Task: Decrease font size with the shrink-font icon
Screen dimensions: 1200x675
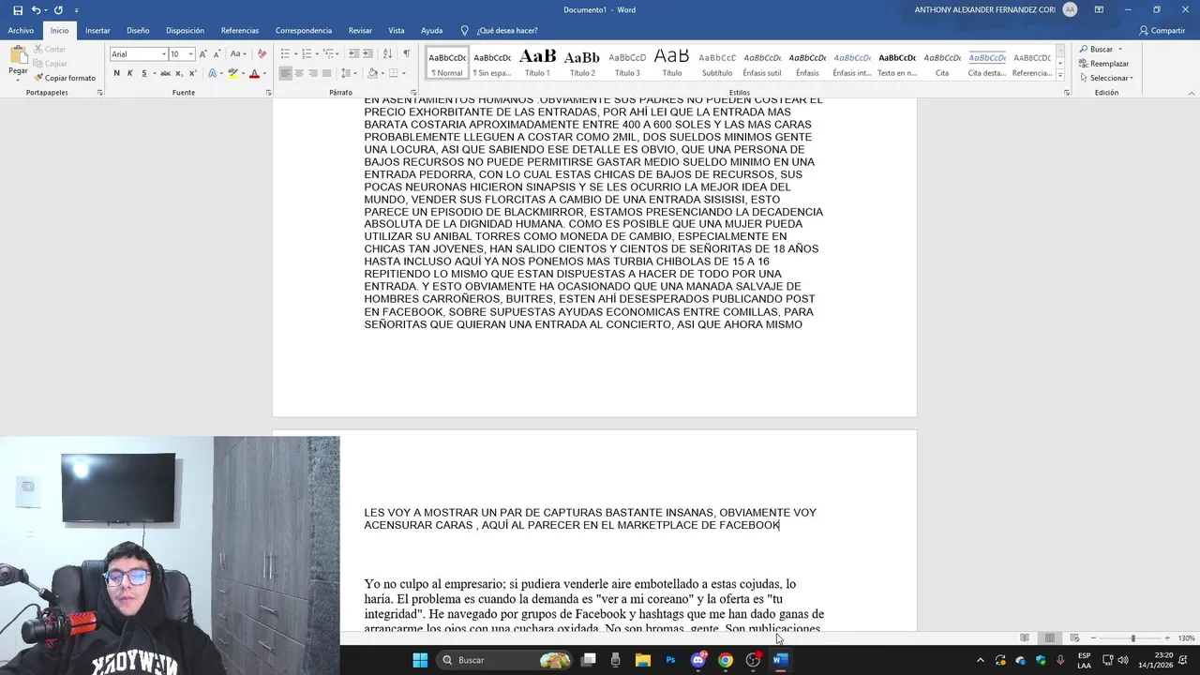Action: 216,54
